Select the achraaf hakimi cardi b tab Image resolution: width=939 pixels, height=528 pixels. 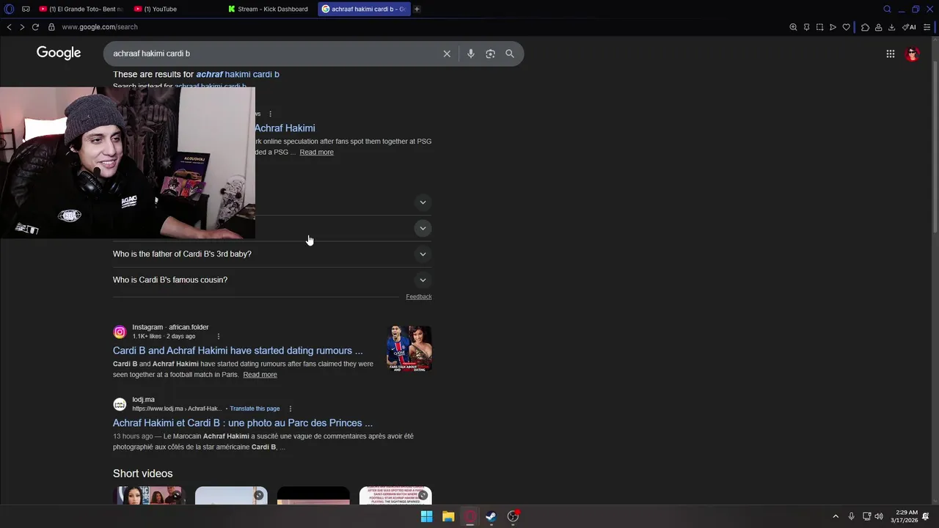click(365, 9)
